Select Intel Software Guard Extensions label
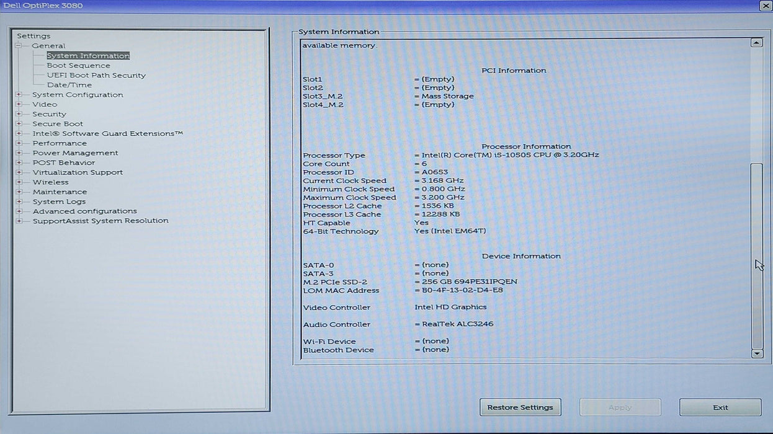773x434 pixels. coord(108,133)
